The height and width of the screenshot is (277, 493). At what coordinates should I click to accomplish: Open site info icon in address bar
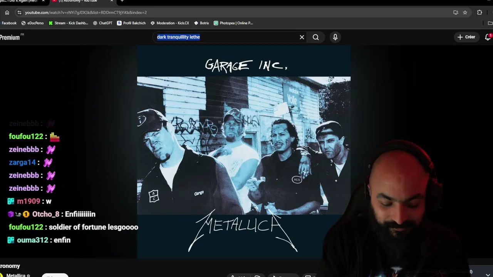coord(19,12)
